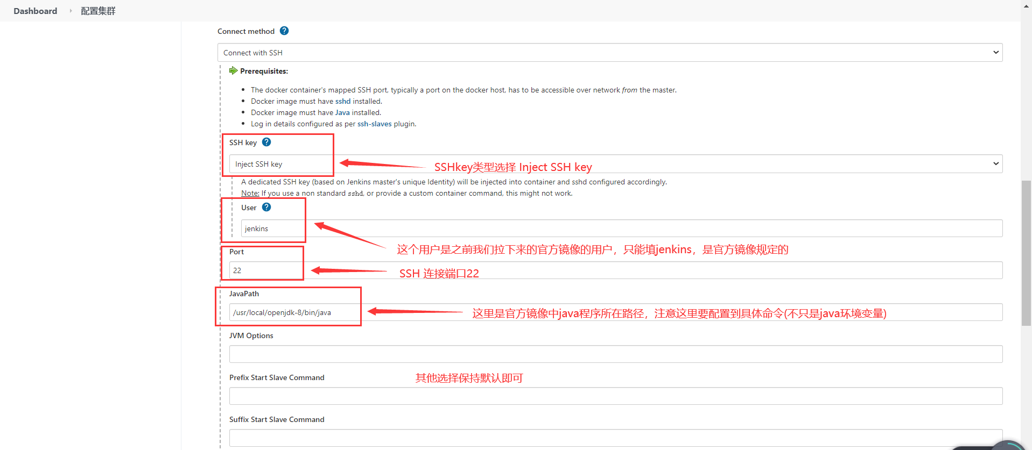This screenshot has height=450, width=1032.
Task: Click the JVM Options text box
Action: (615, 354)
